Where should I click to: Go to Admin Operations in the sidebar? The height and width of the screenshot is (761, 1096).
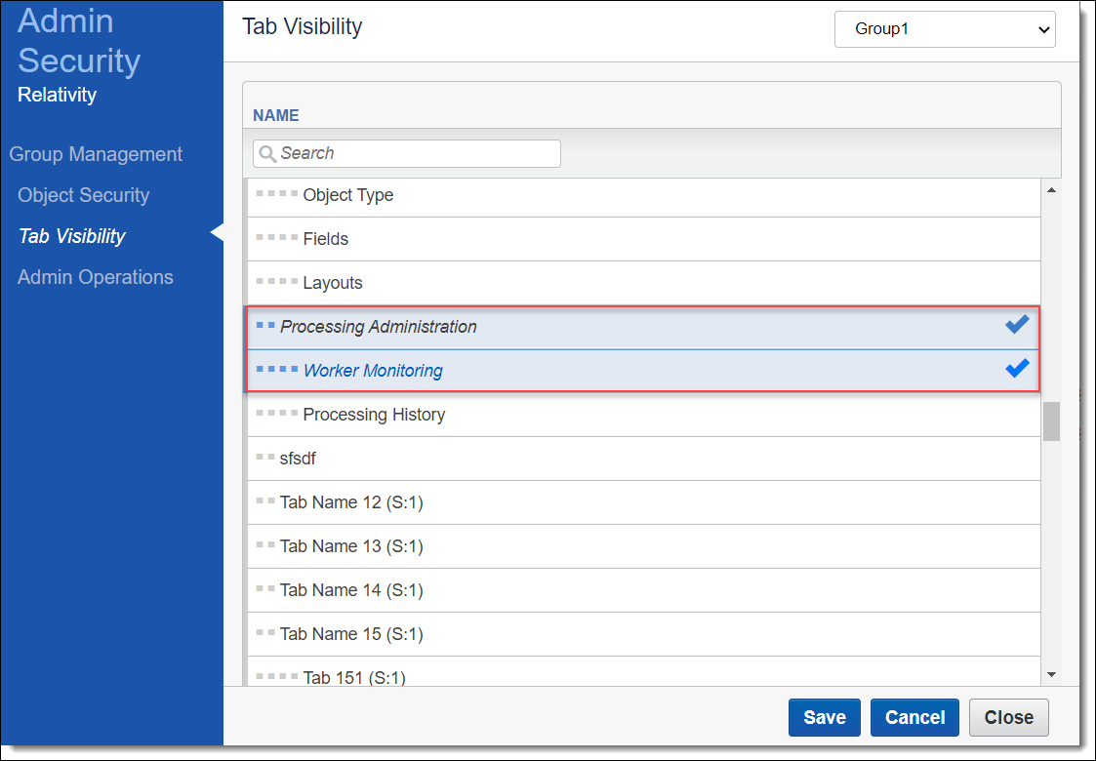coord(96,277)
